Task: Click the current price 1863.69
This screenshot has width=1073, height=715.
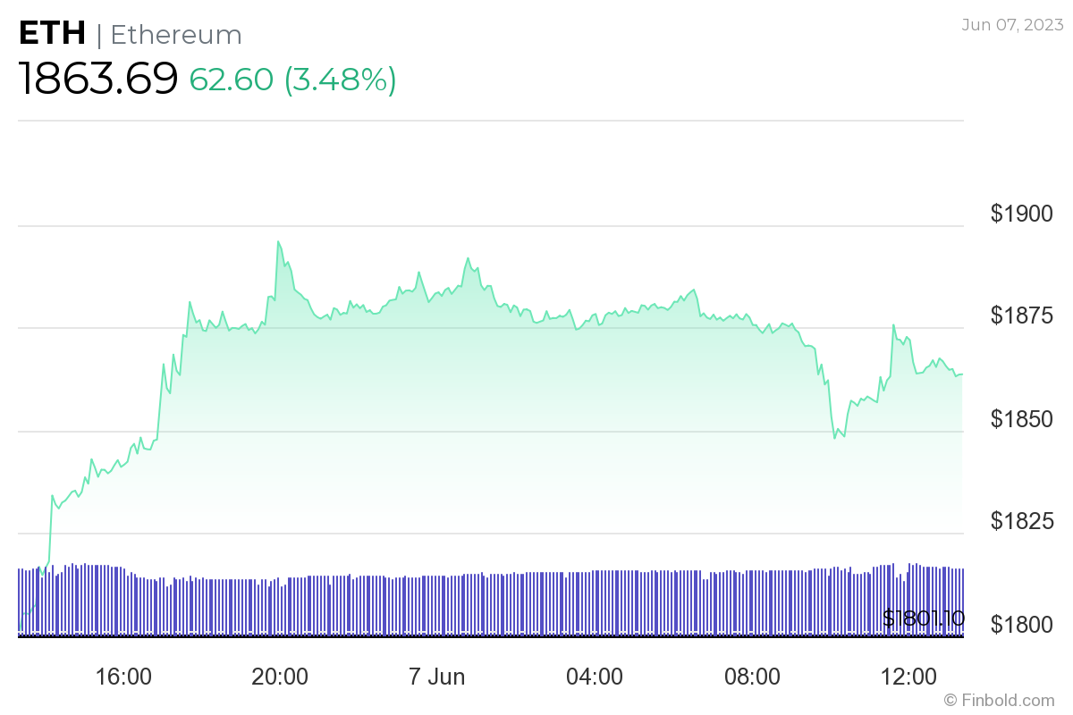Action: click(98, 79)
